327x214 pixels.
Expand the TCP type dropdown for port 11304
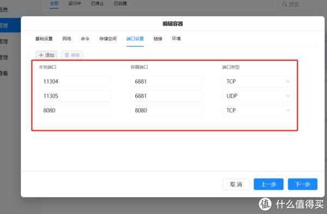258,81
